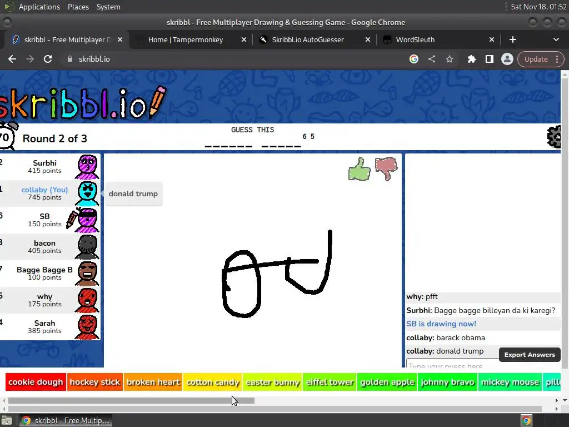Click the Chrome icon in bottom panel
569x427 pixels.
[x=526, y=420]
